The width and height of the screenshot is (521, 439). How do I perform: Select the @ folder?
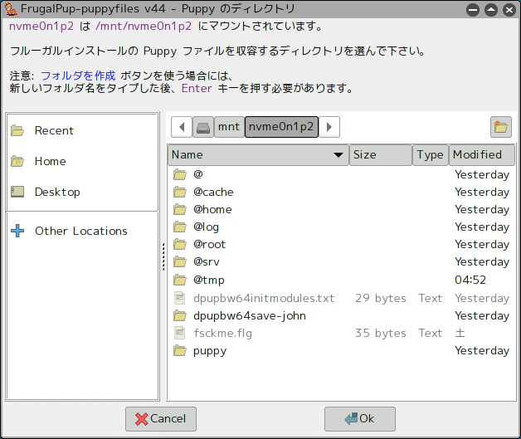point(341,174)
